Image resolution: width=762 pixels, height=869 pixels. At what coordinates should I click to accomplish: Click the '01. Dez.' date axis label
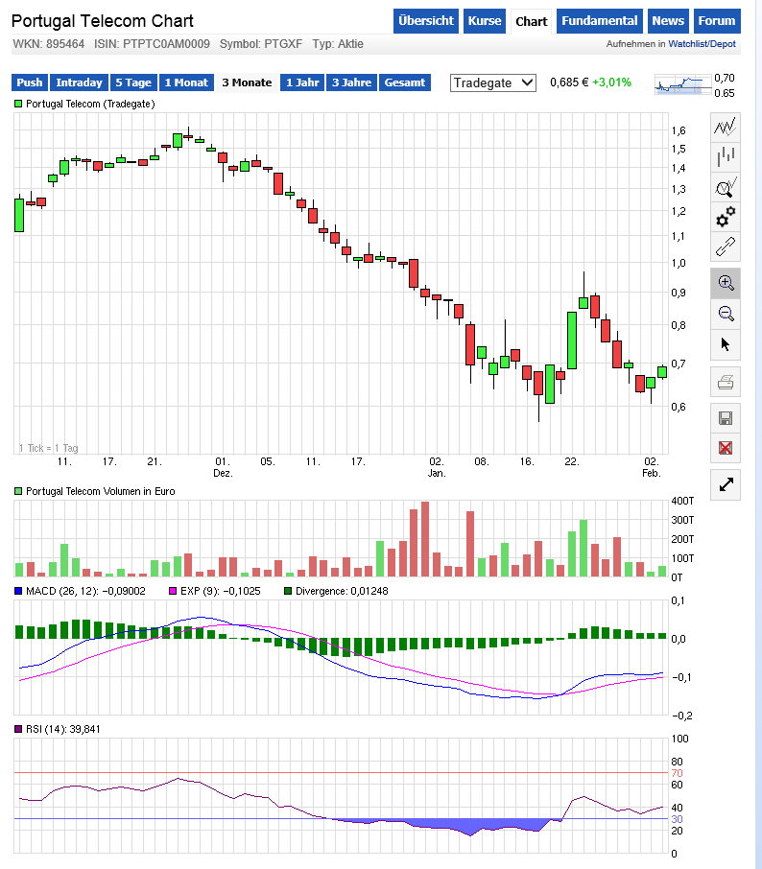tap(223, 467)
